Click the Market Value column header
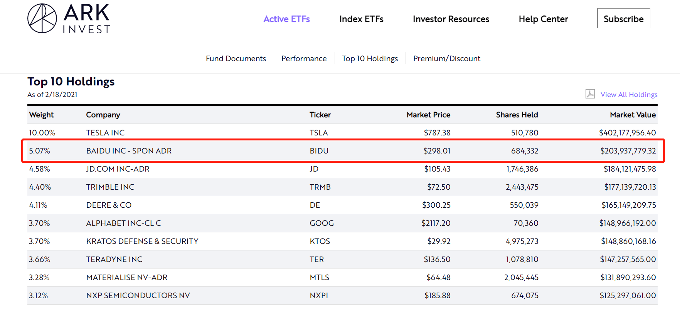The width and height of the screenshot is (680, 312). tap(633, 115)
